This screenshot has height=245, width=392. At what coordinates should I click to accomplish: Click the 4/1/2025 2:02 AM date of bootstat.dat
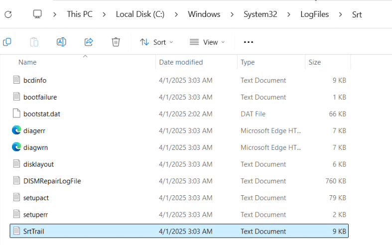tap(185, 114)
